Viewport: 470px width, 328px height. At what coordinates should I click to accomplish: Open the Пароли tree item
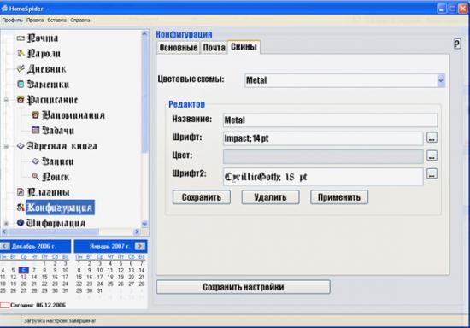(x=44, y=54)
